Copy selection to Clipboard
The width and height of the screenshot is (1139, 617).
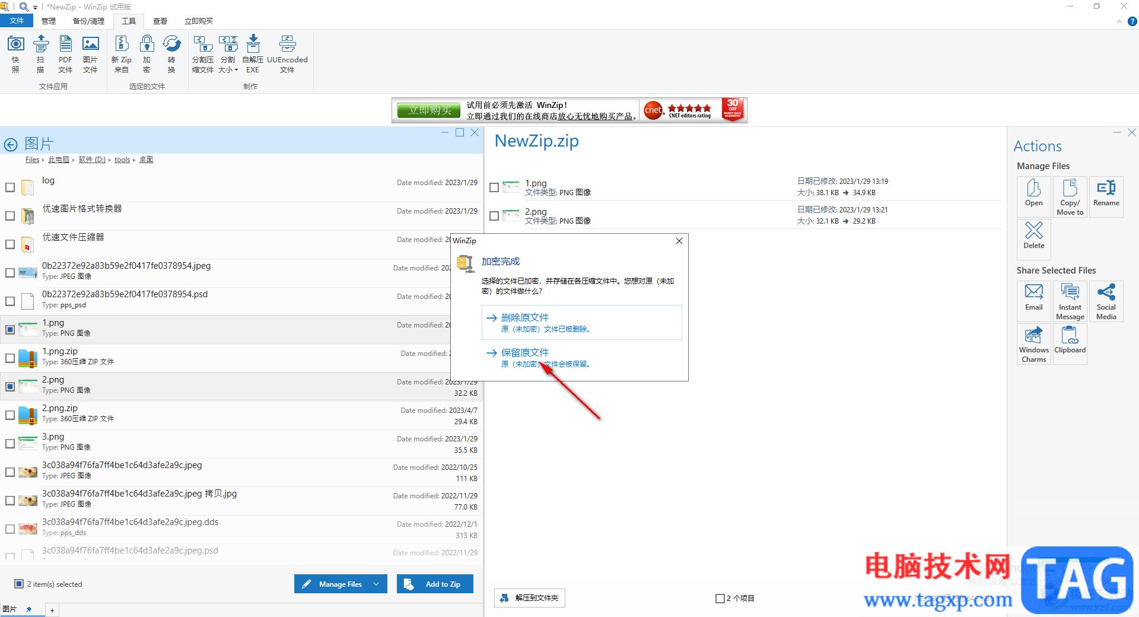(x=1070, y=344)
